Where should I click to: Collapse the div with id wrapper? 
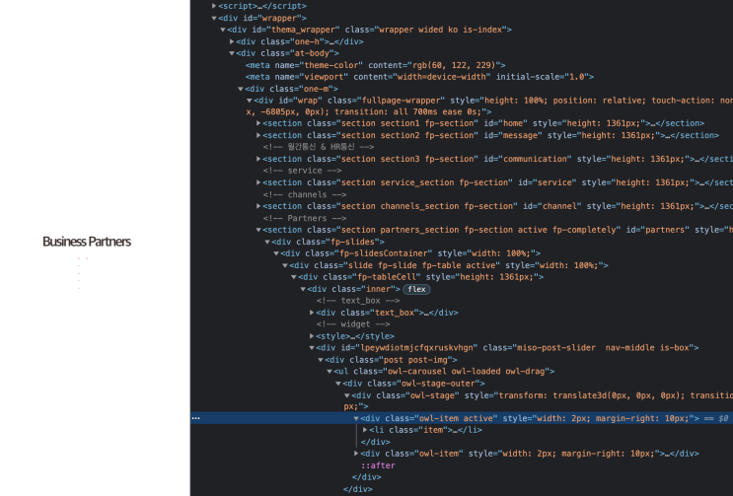click(x=215, y=18)
